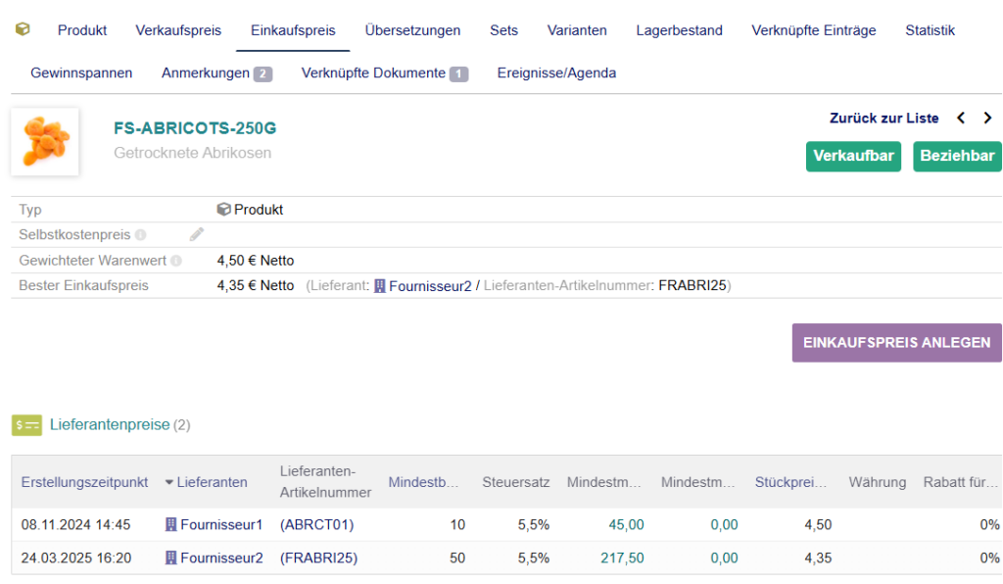Screen dimensions: 1003x584
Task: Click the Lieferantenpreise money icon
Action: (x=26, y=425)
